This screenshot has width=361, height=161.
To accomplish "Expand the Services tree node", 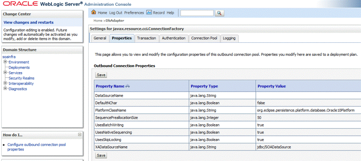I will [x=5, y=73].
